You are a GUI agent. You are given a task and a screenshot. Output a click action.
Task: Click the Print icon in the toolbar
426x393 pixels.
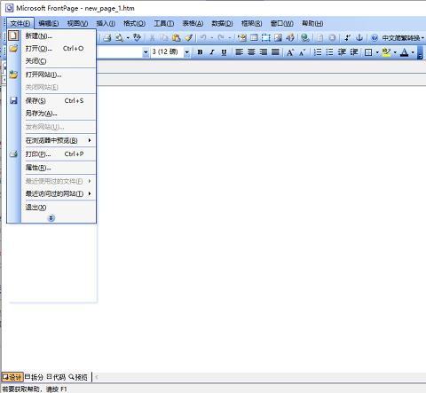(x=106, y=37)
